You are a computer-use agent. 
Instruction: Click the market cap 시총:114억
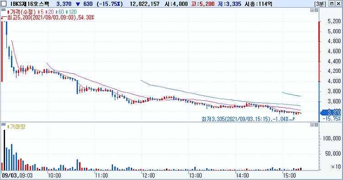click(258, 4)
